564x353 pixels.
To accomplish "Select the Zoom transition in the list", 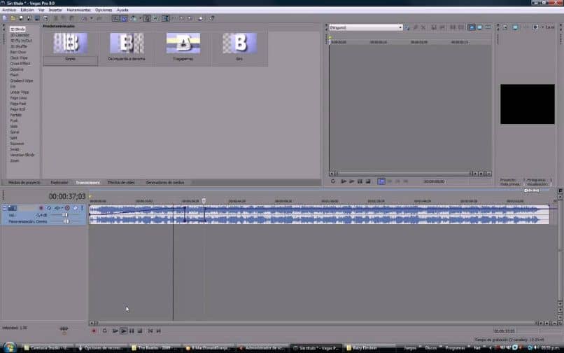I will pos(15,161).
